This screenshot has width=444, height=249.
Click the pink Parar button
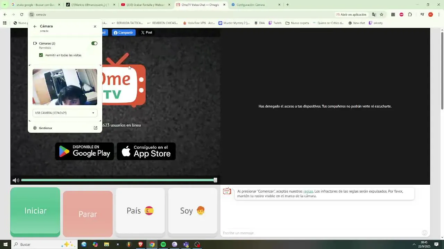coord(88,214)
